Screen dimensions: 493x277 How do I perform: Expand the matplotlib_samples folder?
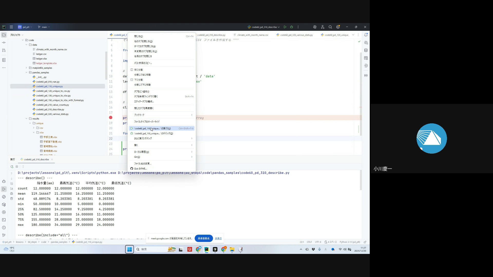26,68
